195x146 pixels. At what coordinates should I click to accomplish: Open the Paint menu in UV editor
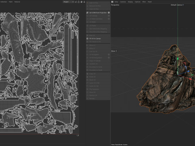(11, 2)
